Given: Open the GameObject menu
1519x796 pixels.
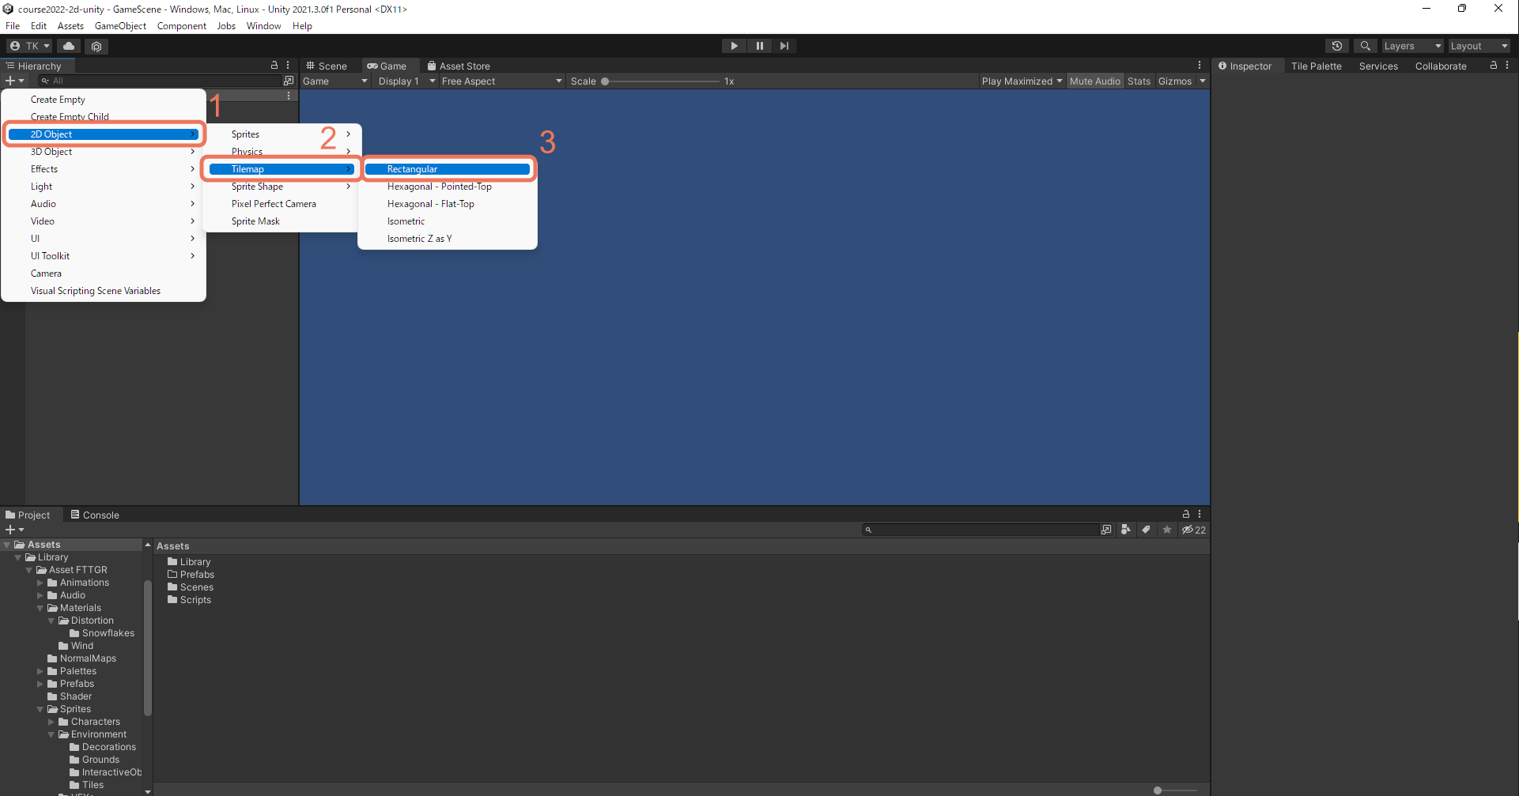Looking at the screenshot, I should tap(120, 25).
